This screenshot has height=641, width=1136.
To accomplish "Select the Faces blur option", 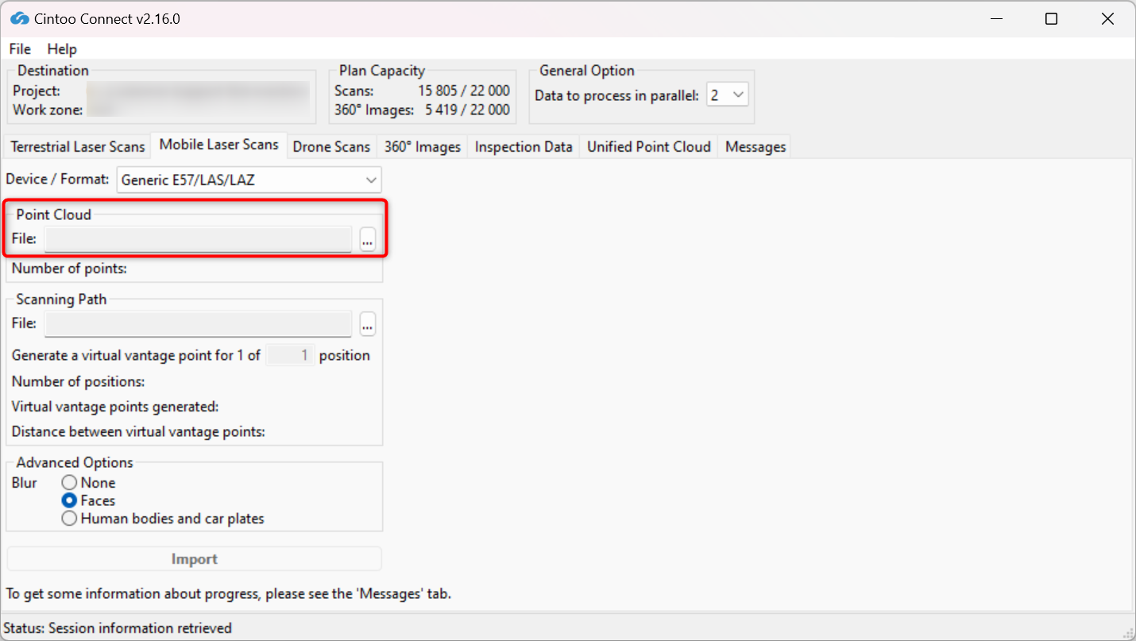I will [x=89, y=501].
